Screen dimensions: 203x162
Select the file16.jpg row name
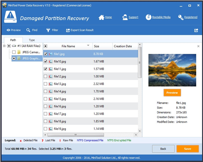60,106
